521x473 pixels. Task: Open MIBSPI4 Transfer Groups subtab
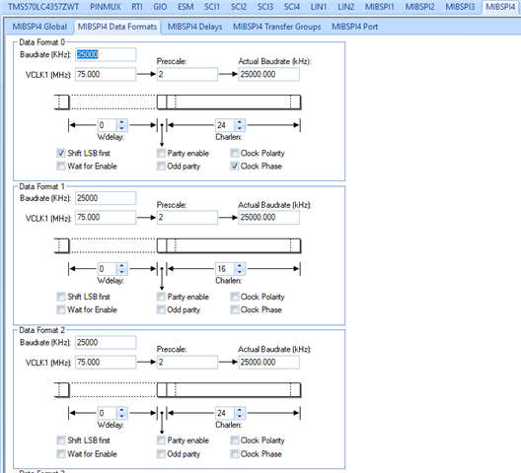point(276,27)
